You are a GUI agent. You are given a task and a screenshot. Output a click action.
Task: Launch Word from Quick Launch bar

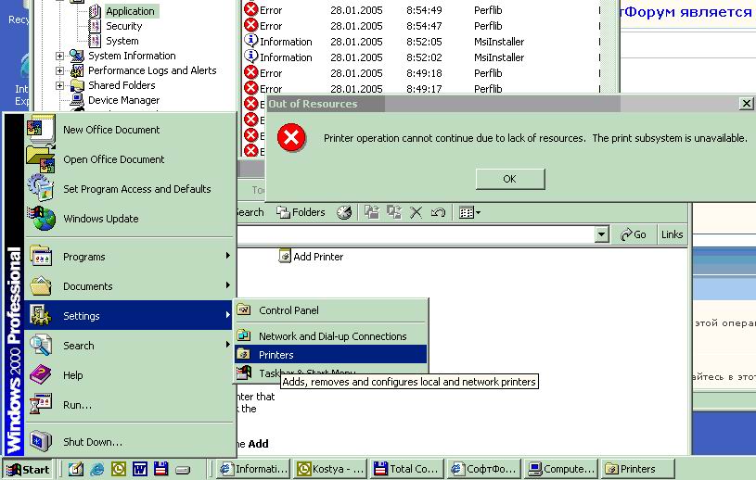pos(140,469)
